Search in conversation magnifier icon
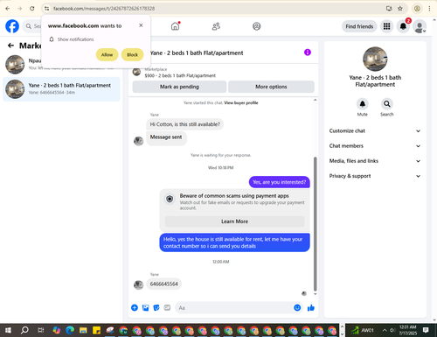Screen dimensions: 437x337 coord(387,104)
